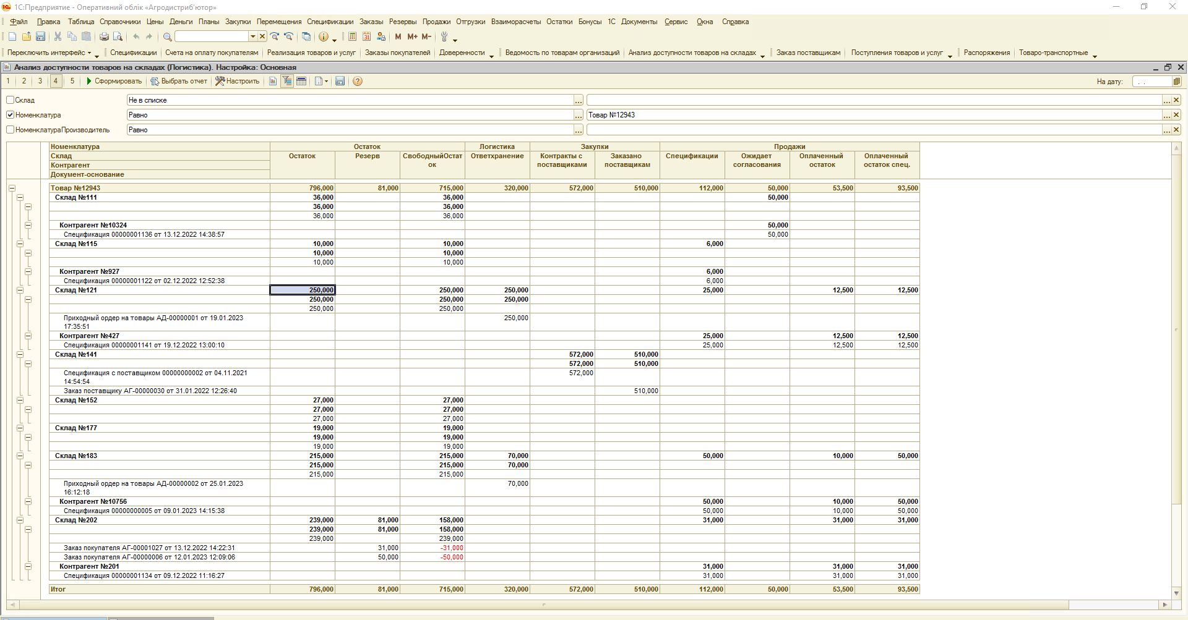Viewport: 1188px width, 620px height.
Task: Click the Print icon in the toolbar
Action: point(104,37)
